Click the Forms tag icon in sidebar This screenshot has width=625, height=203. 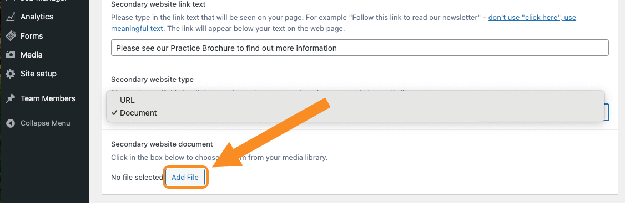pyautogui.click(x=11, y=36)
